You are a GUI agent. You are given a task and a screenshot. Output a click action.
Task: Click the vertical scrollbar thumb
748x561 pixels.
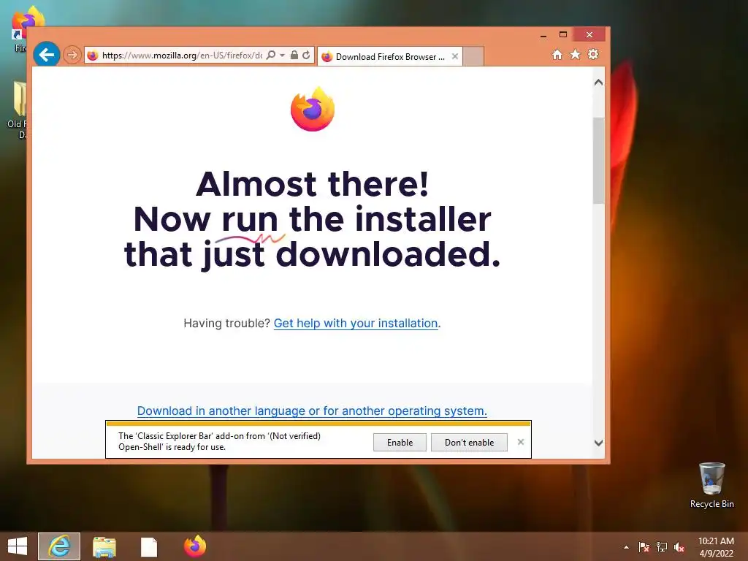(598, 160)
